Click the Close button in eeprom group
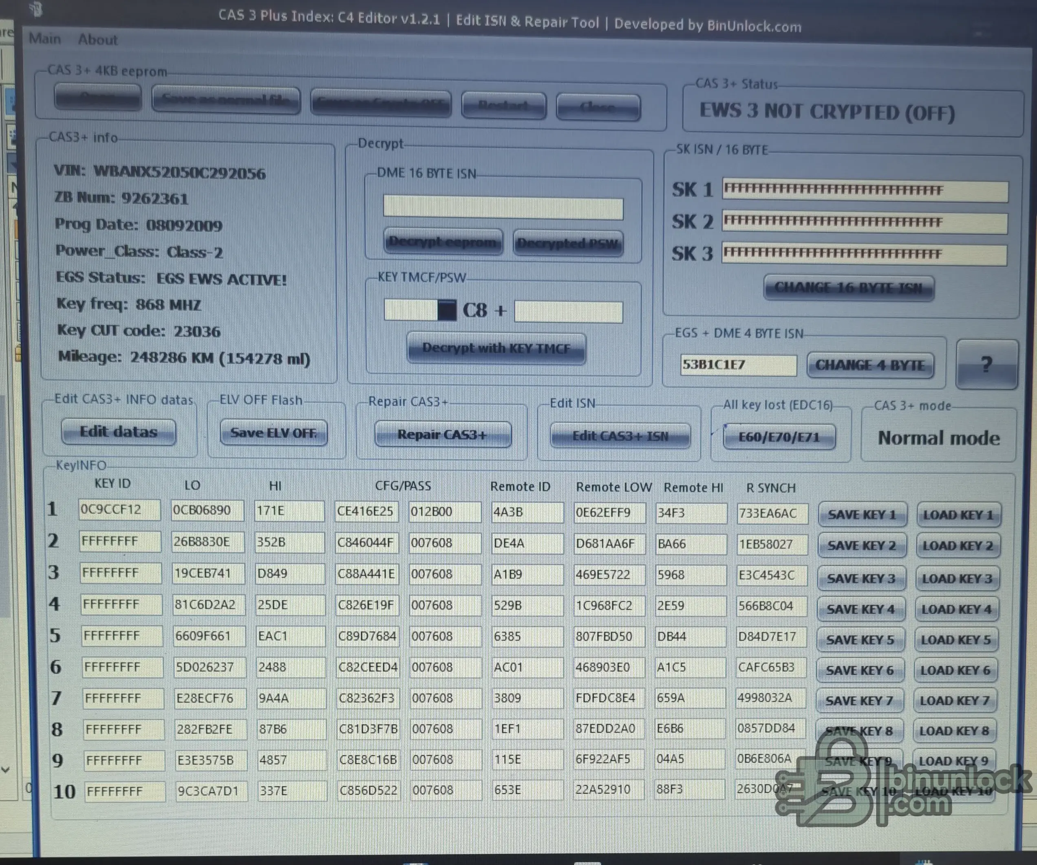1037x865 pixels. (x=598, y=107)
